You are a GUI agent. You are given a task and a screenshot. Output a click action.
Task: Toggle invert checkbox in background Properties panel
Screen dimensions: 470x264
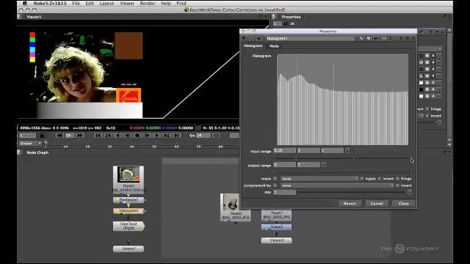pyautogui.click(x=427, y=116)
